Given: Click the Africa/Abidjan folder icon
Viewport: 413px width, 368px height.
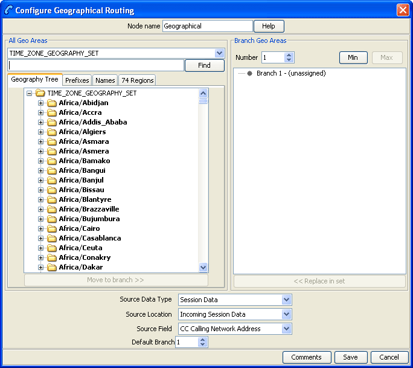Looking at the screenshot, I should point(52,103).
